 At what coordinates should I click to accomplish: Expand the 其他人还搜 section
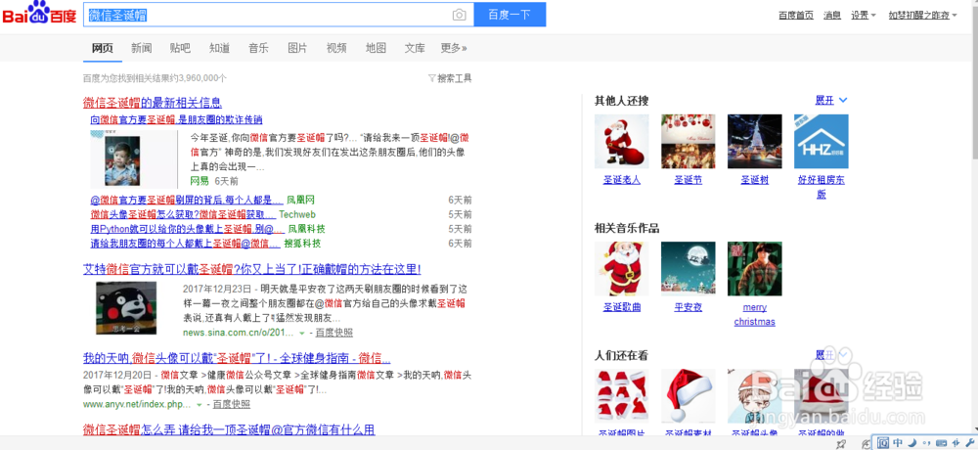coord(830,101)
